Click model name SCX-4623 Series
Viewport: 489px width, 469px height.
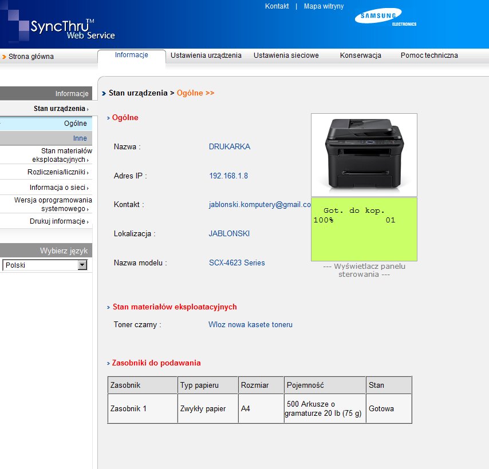(236, 263)
